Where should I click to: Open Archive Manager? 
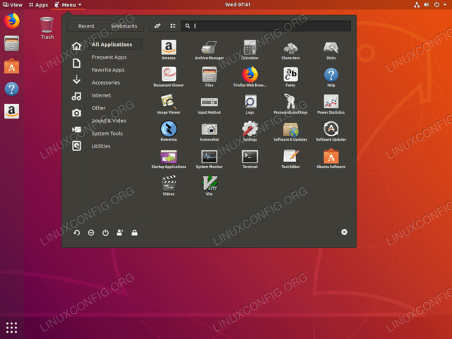(x=209, y=50)
